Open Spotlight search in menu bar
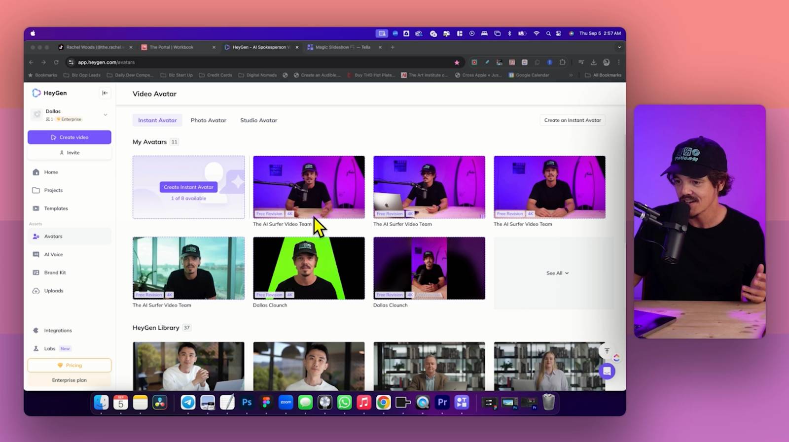 pyautogui.click(x=548, y=34)
